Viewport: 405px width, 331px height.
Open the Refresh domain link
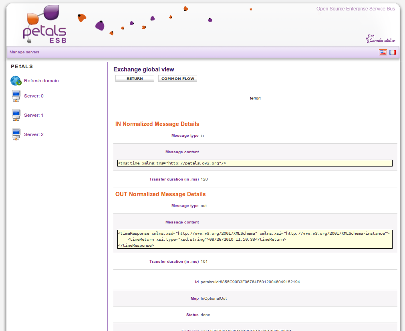click(41, 81)
